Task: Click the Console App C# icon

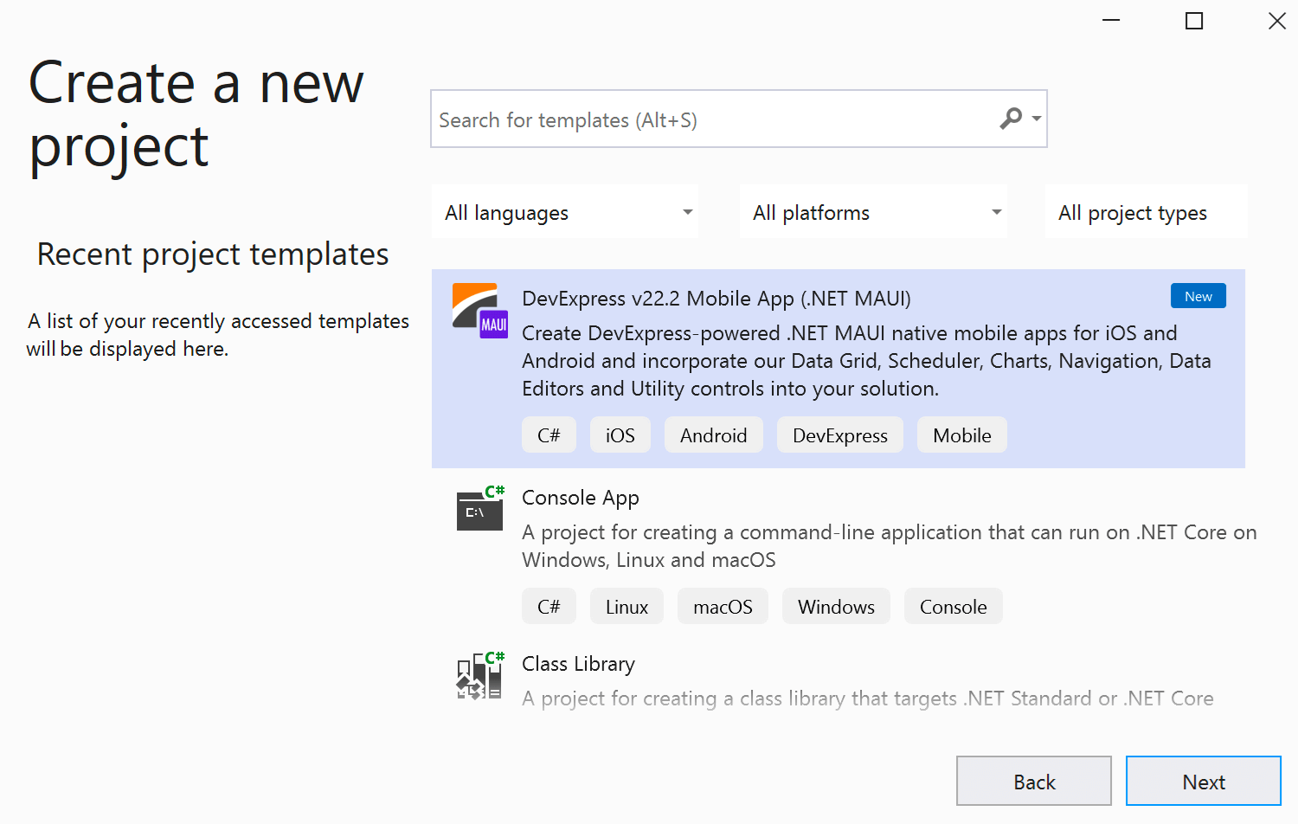Action: coord(479,509)
